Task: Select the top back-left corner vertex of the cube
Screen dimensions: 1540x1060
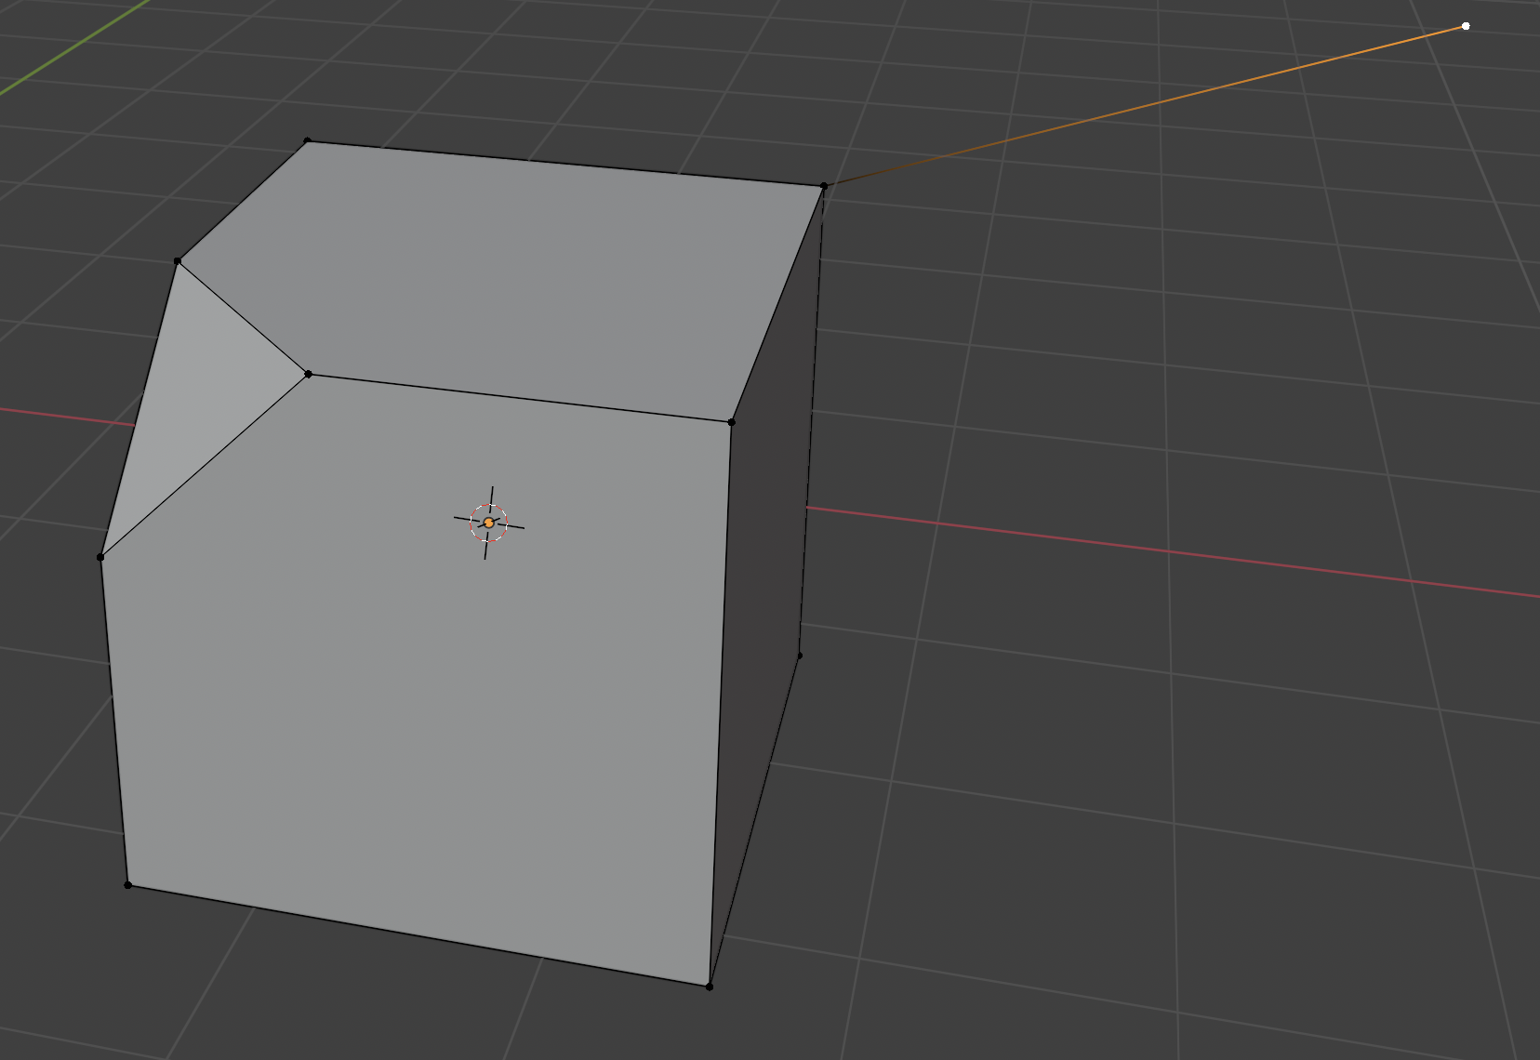Action: (x=308, y=141)
